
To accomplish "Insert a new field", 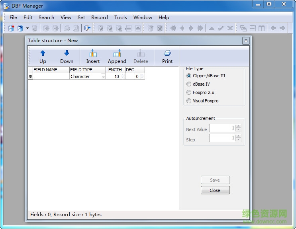I will [93, 57].
